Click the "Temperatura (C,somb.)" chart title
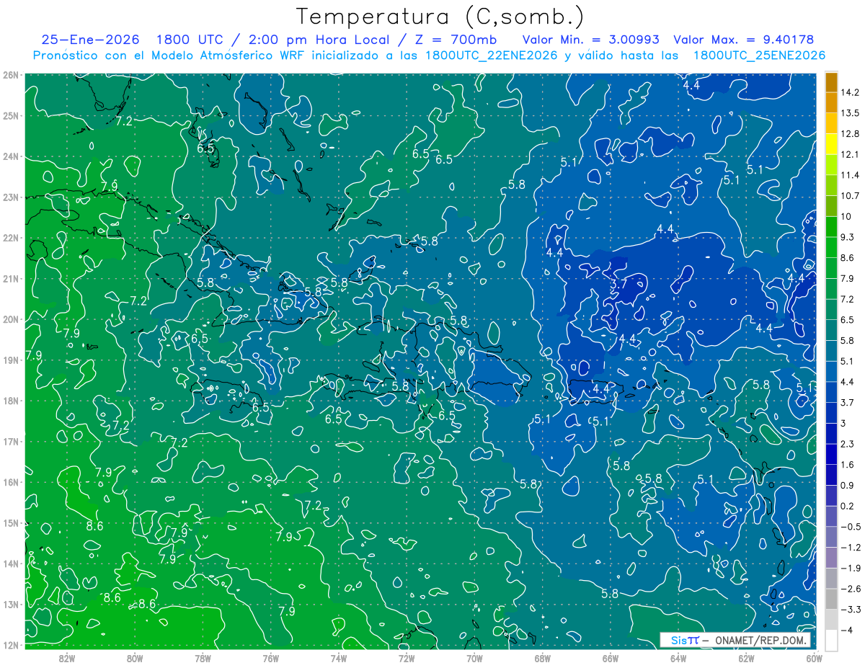The height and width of the screenshot is (668, 865). pos(440,16)
